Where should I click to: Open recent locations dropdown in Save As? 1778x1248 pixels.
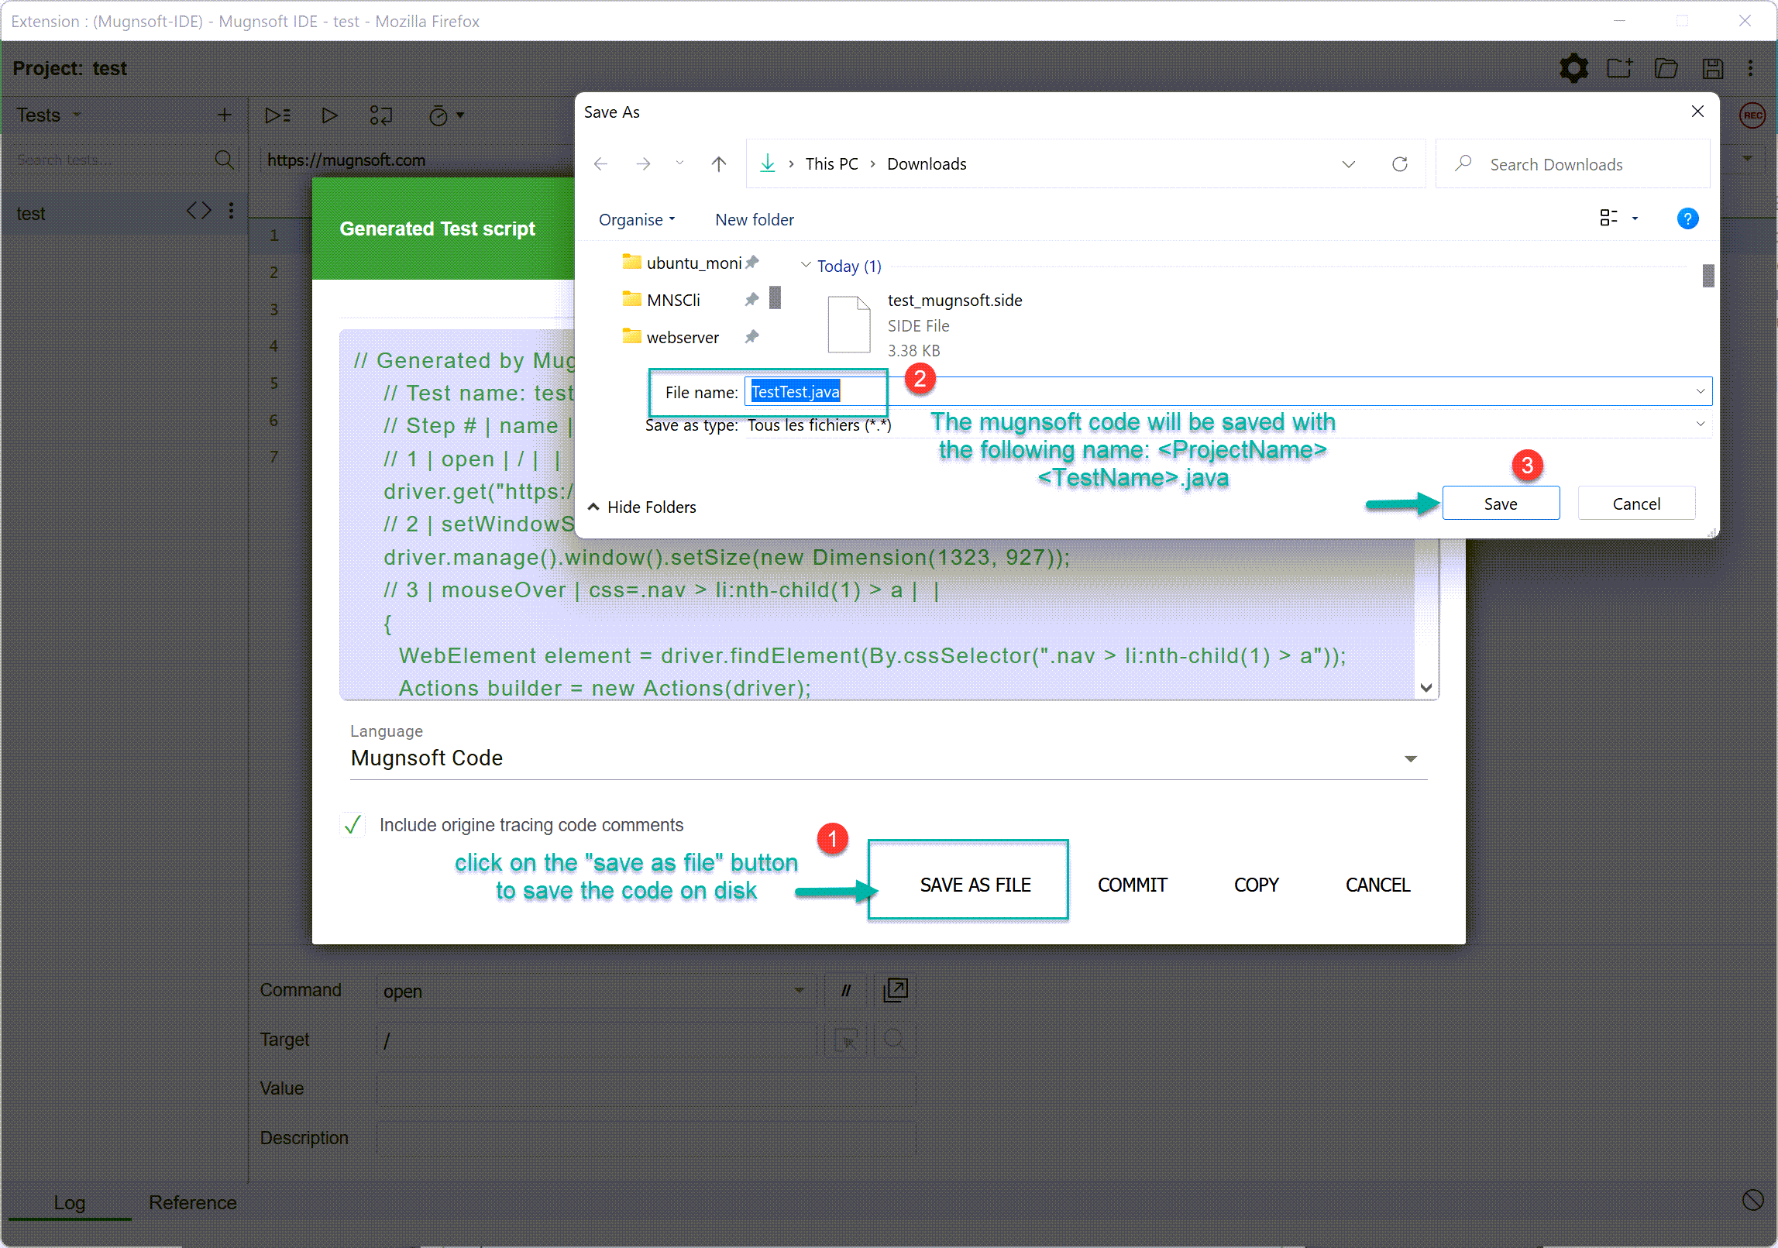679,163
